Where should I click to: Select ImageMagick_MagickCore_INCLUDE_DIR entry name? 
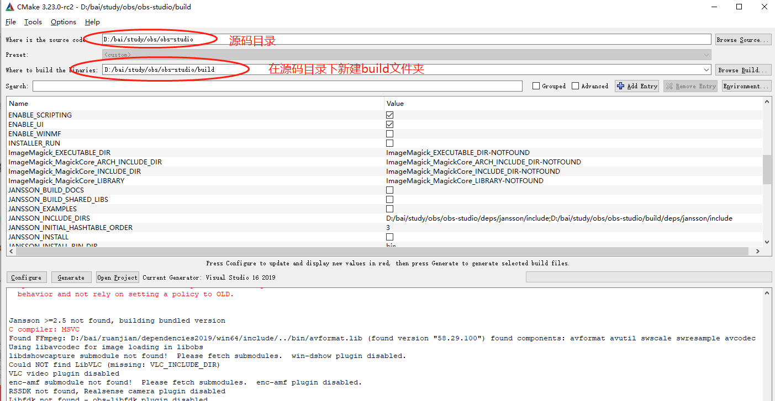(x=75, y=171)
